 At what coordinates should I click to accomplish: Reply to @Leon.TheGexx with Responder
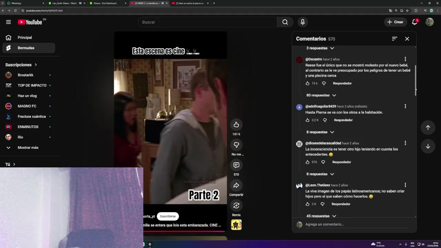click(x=341, y=204)
